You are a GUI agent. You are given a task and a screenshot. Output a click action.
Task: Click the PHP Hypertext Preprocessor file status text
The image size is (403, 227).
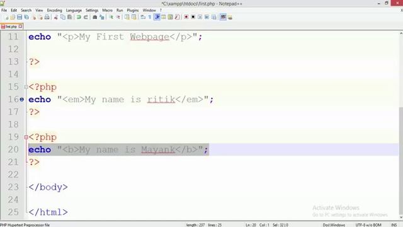25,225
